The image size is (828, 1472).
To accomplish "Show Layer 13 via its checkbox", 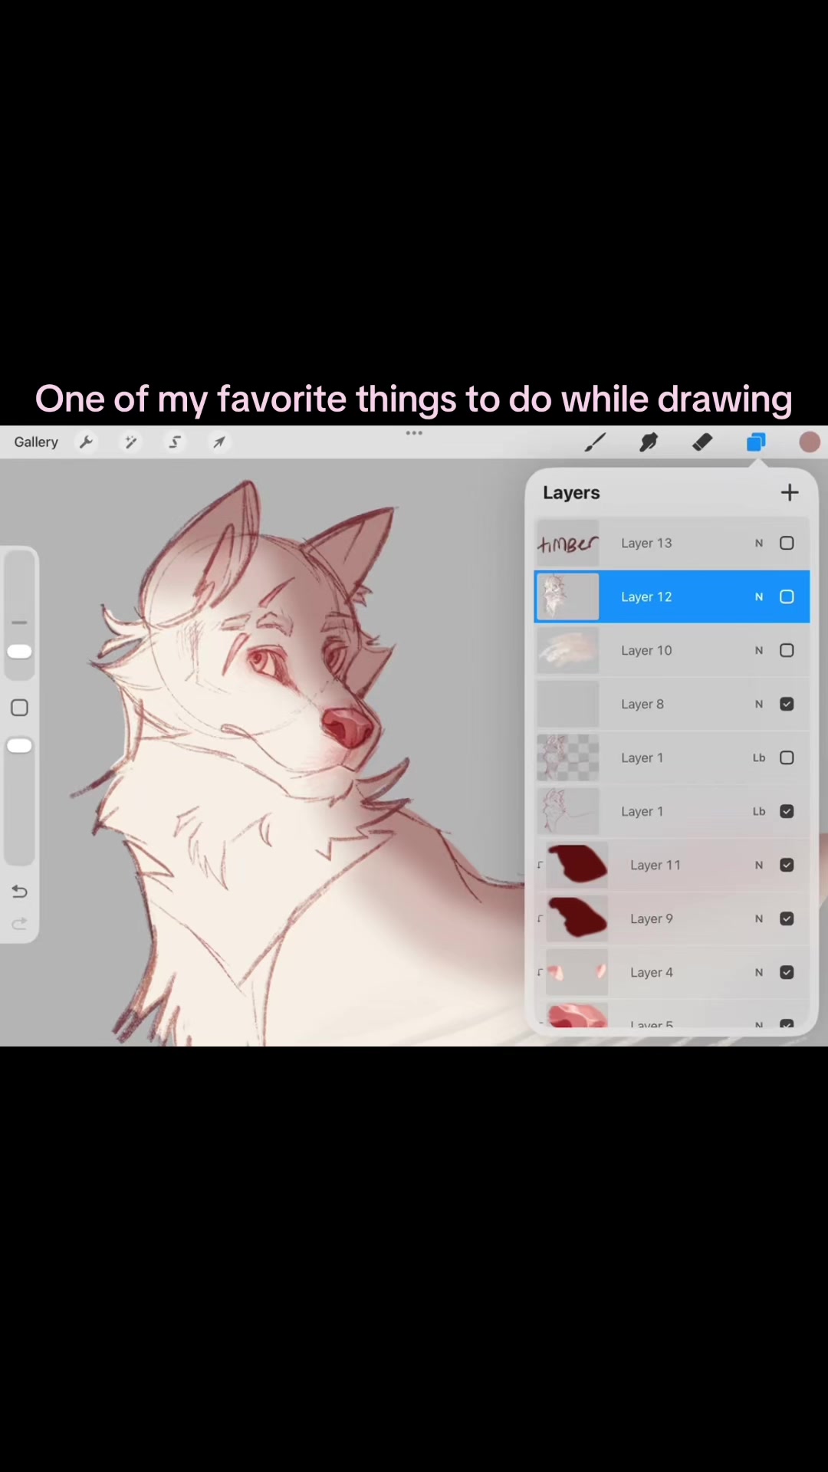I will (x=787, y=543).
